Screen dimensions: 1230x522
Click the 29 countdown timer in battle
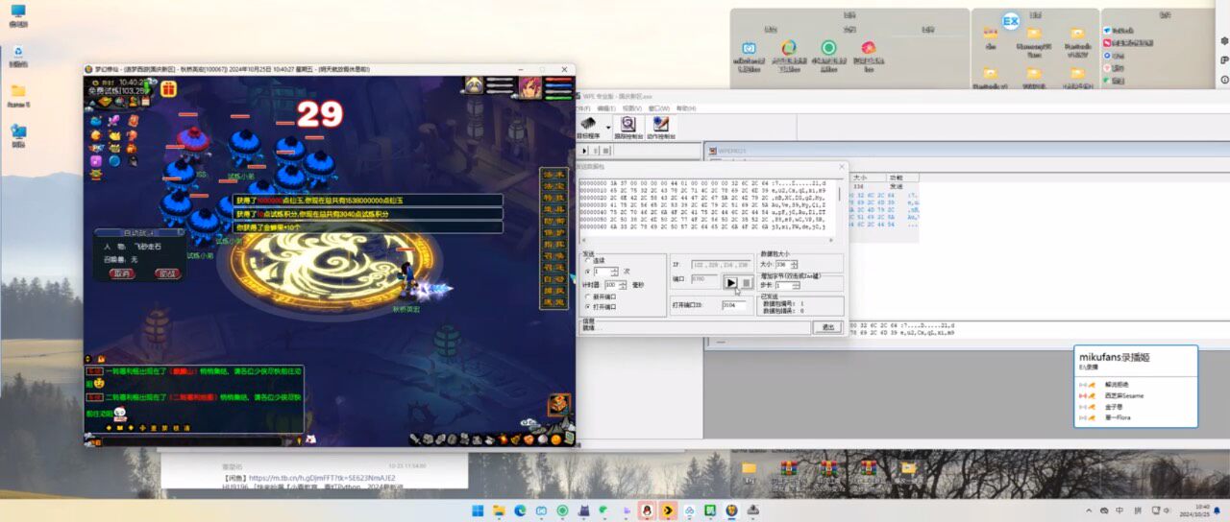click(320, 116)
